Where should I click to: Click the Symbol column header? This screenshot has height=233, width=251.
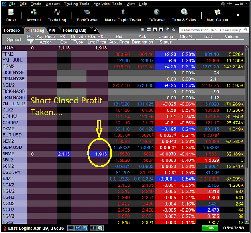tap(14, 39)
